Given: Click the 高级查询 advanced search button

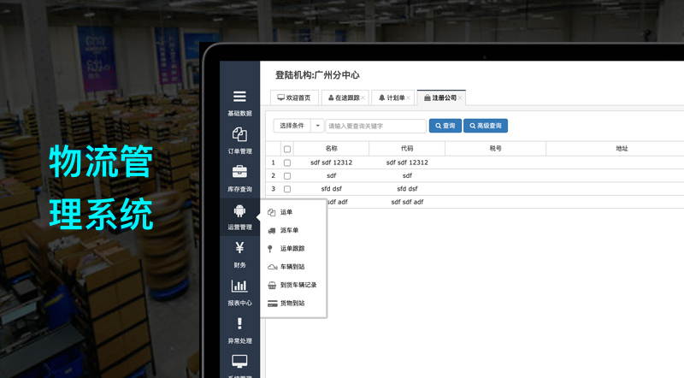Looking at the screenshot, I should [x=486, y=126].
